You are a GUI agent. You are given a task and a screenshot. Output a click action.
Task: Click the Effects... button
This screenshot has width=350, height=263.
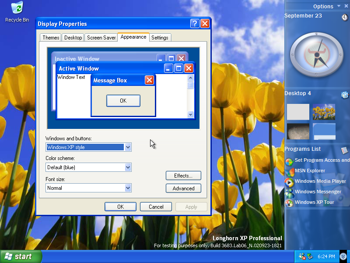point(183,176)
